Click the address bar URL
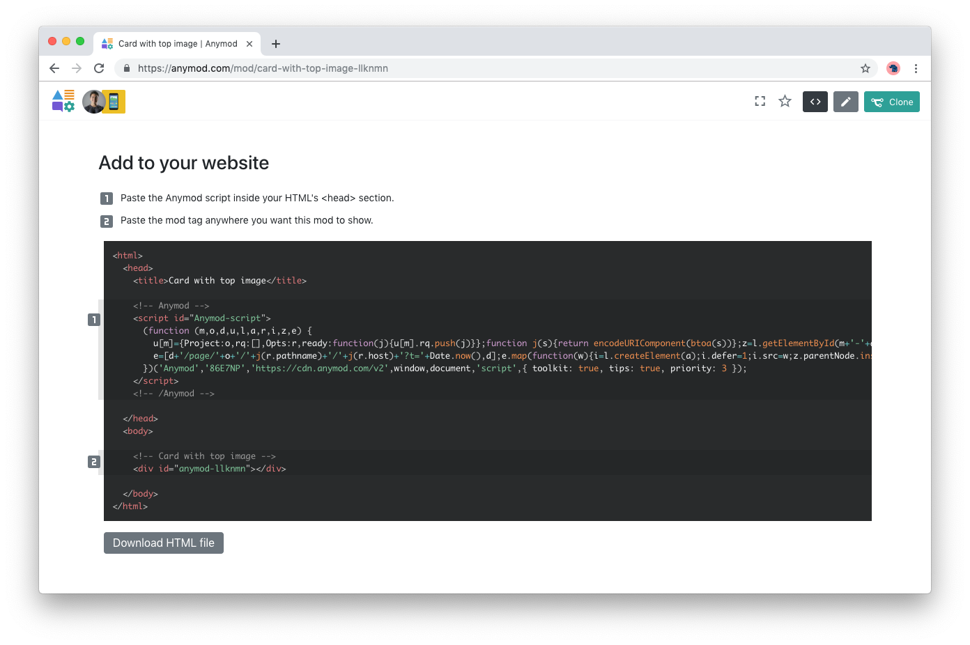The width and height of the screenshot is (970, 645). (x=263, y=68)
